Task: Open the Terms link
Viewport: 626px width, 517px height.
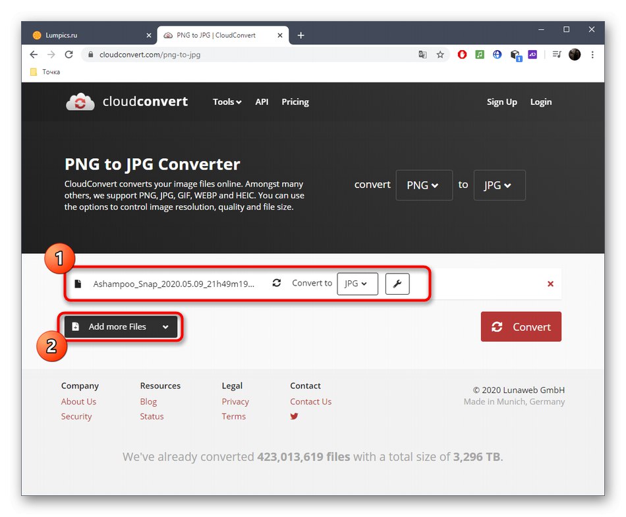Action: 233,416
